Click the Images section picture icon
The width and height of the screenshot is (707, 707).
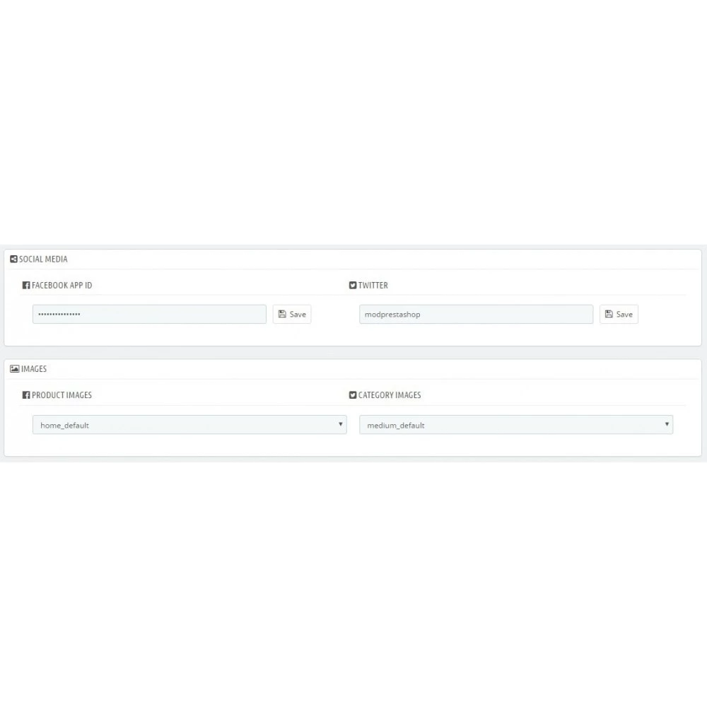coord(14,368)
